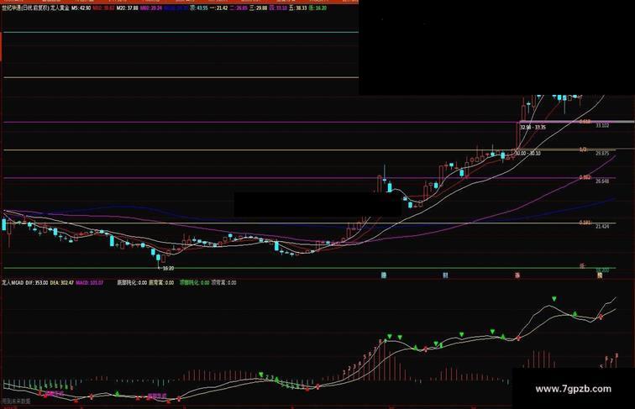Select the M5: 42.90 moving average value
The width and height of the screenshot is (635, 409).
pos(81,8)
